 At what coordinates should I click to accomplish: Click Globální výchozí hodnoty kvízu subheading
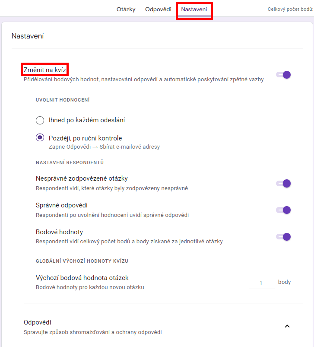pos(82,261)
